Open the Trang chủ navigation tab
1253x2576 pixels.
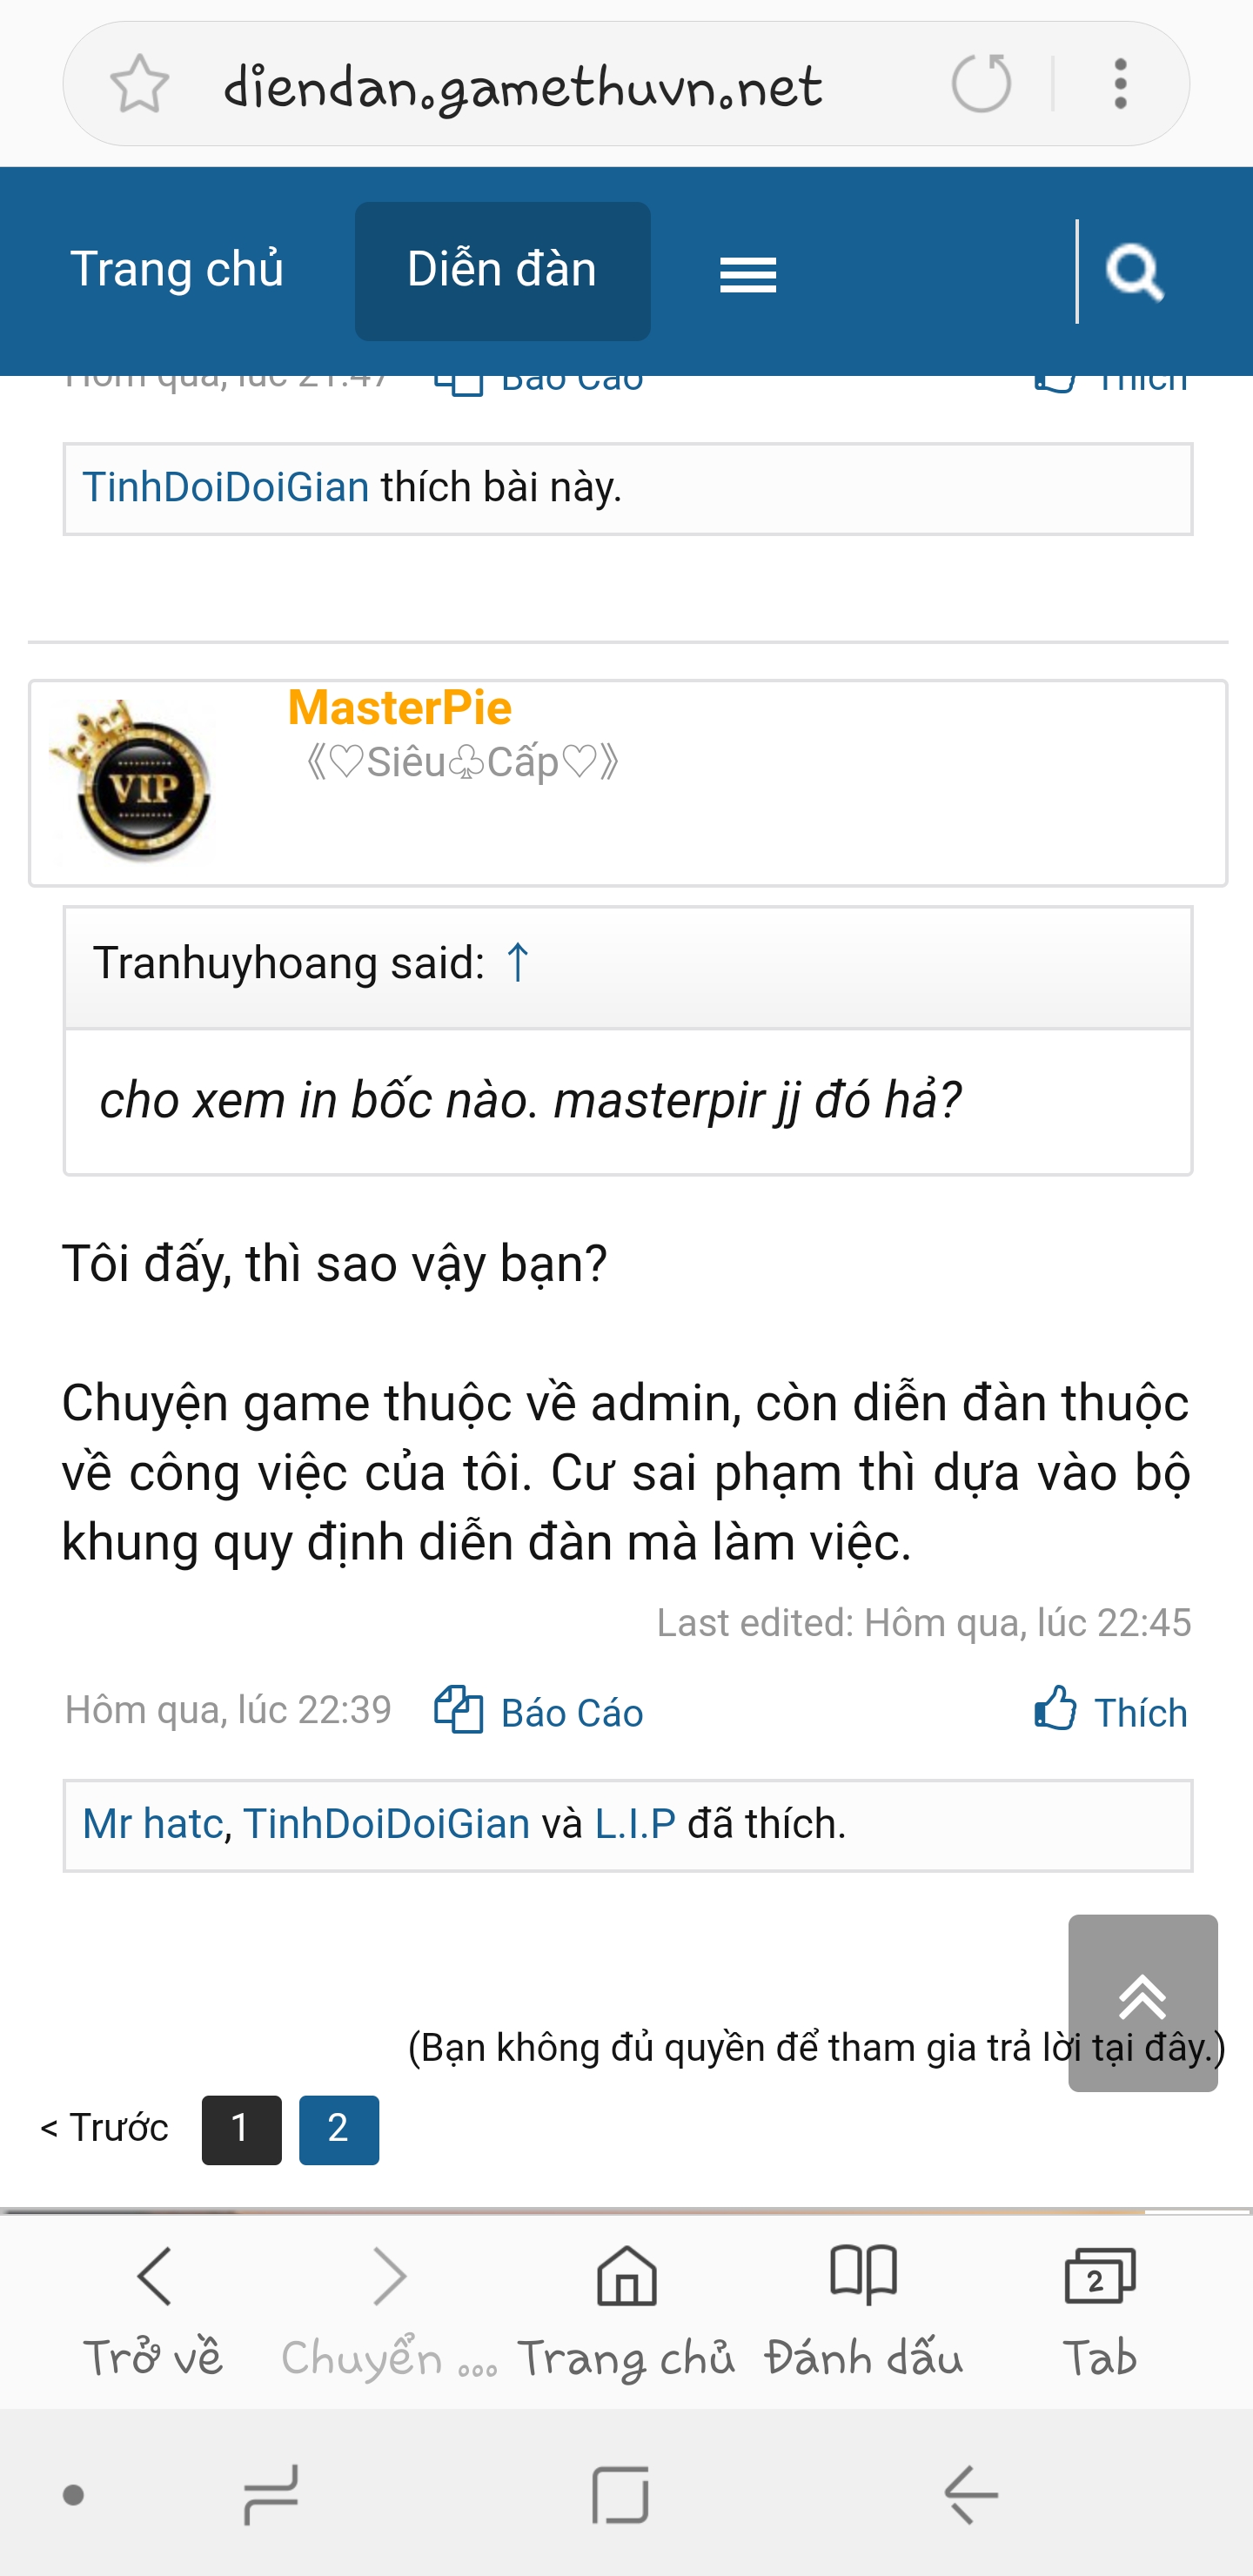[x=177, y=270]
